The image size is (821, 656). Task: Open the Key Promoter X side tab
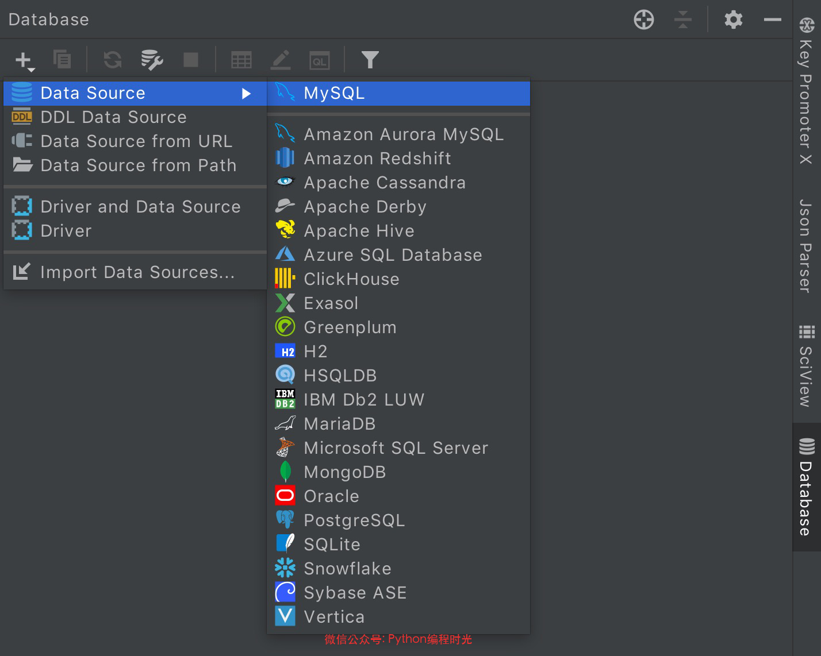[806, 92]
